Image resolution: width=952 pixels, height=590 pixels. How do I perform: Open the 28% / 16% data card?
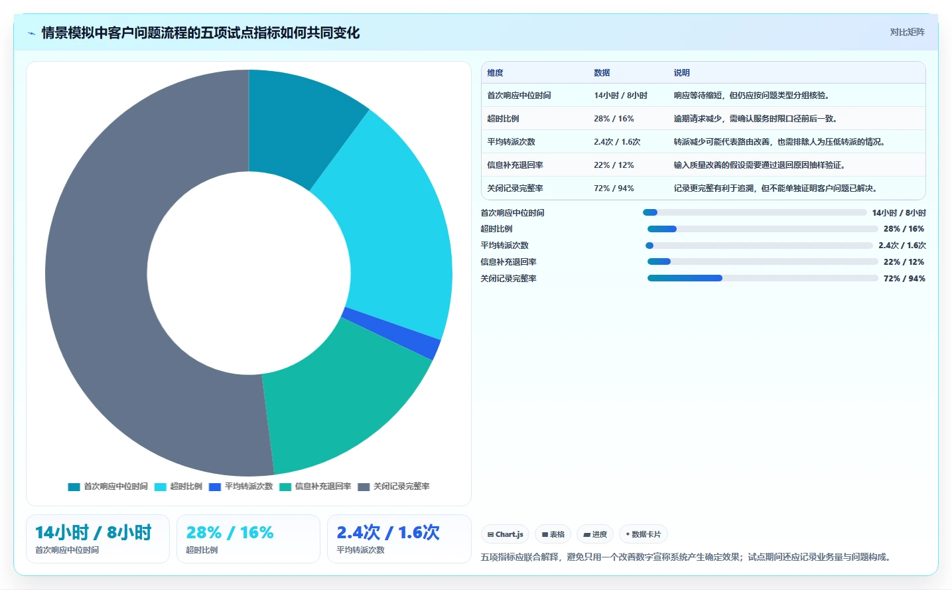[248, 539]
